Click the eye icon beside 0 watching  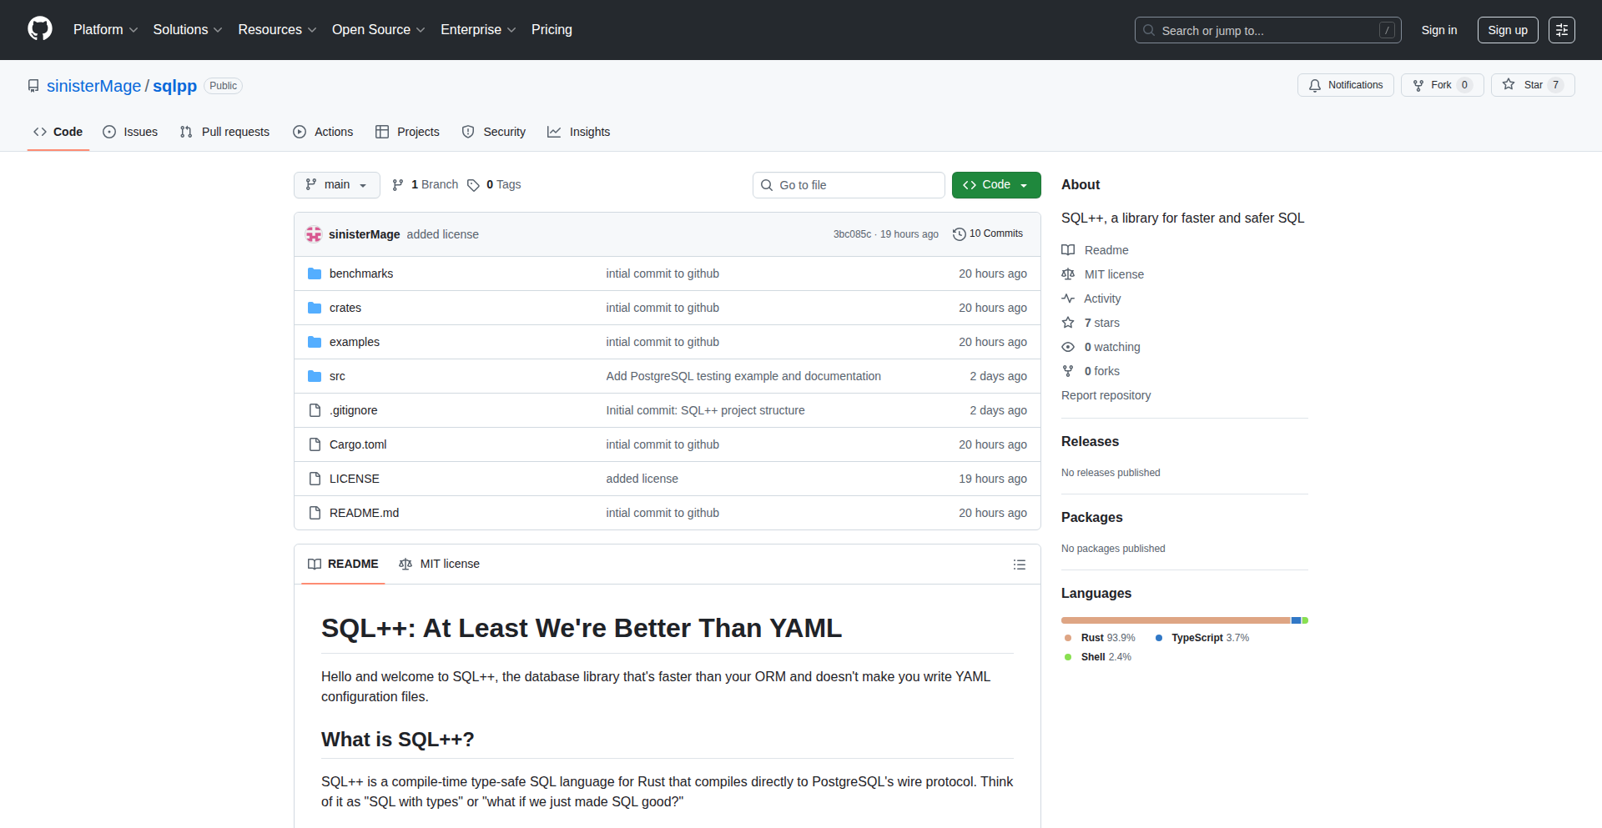click(1068, 347)
